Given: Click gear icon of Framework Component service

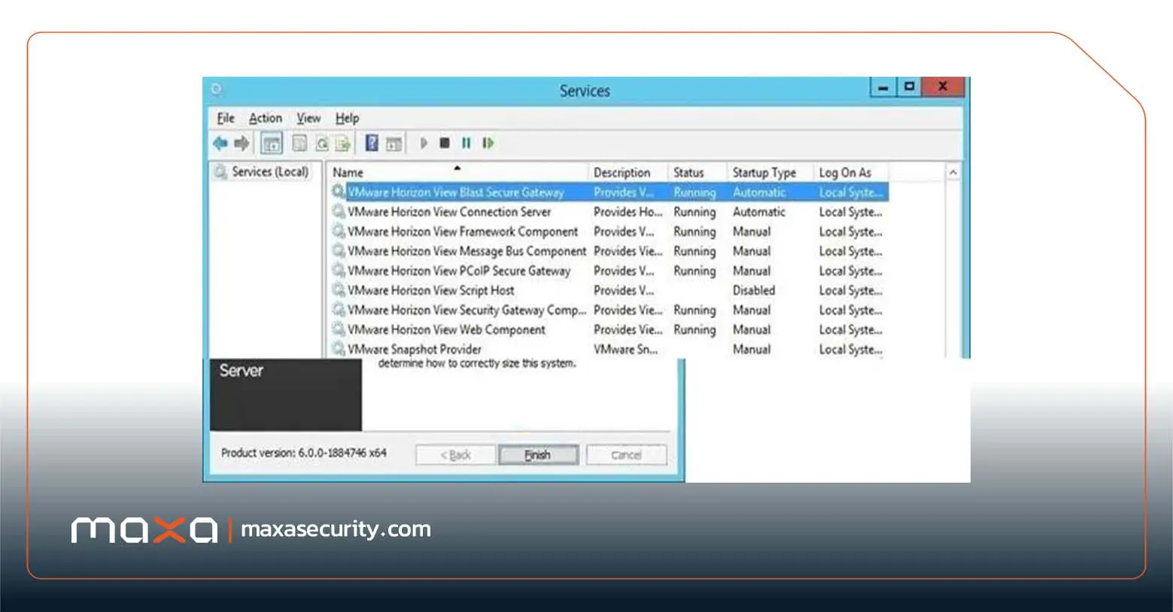Looking at the screenshot, I should 339,231.
